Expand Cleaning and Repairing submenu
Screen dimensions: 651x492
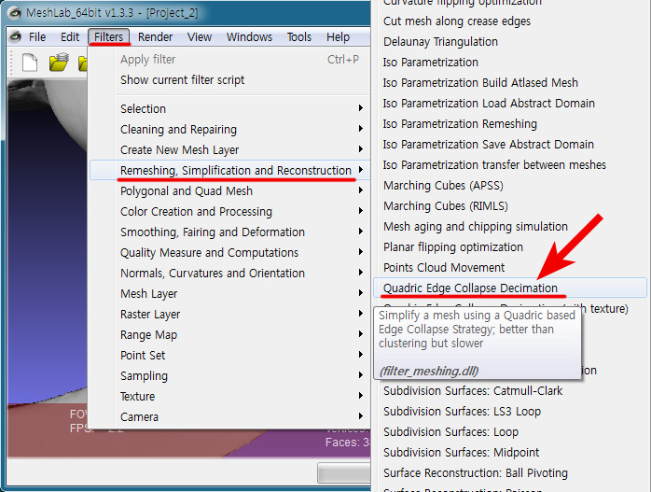click(x=229, y=129)
